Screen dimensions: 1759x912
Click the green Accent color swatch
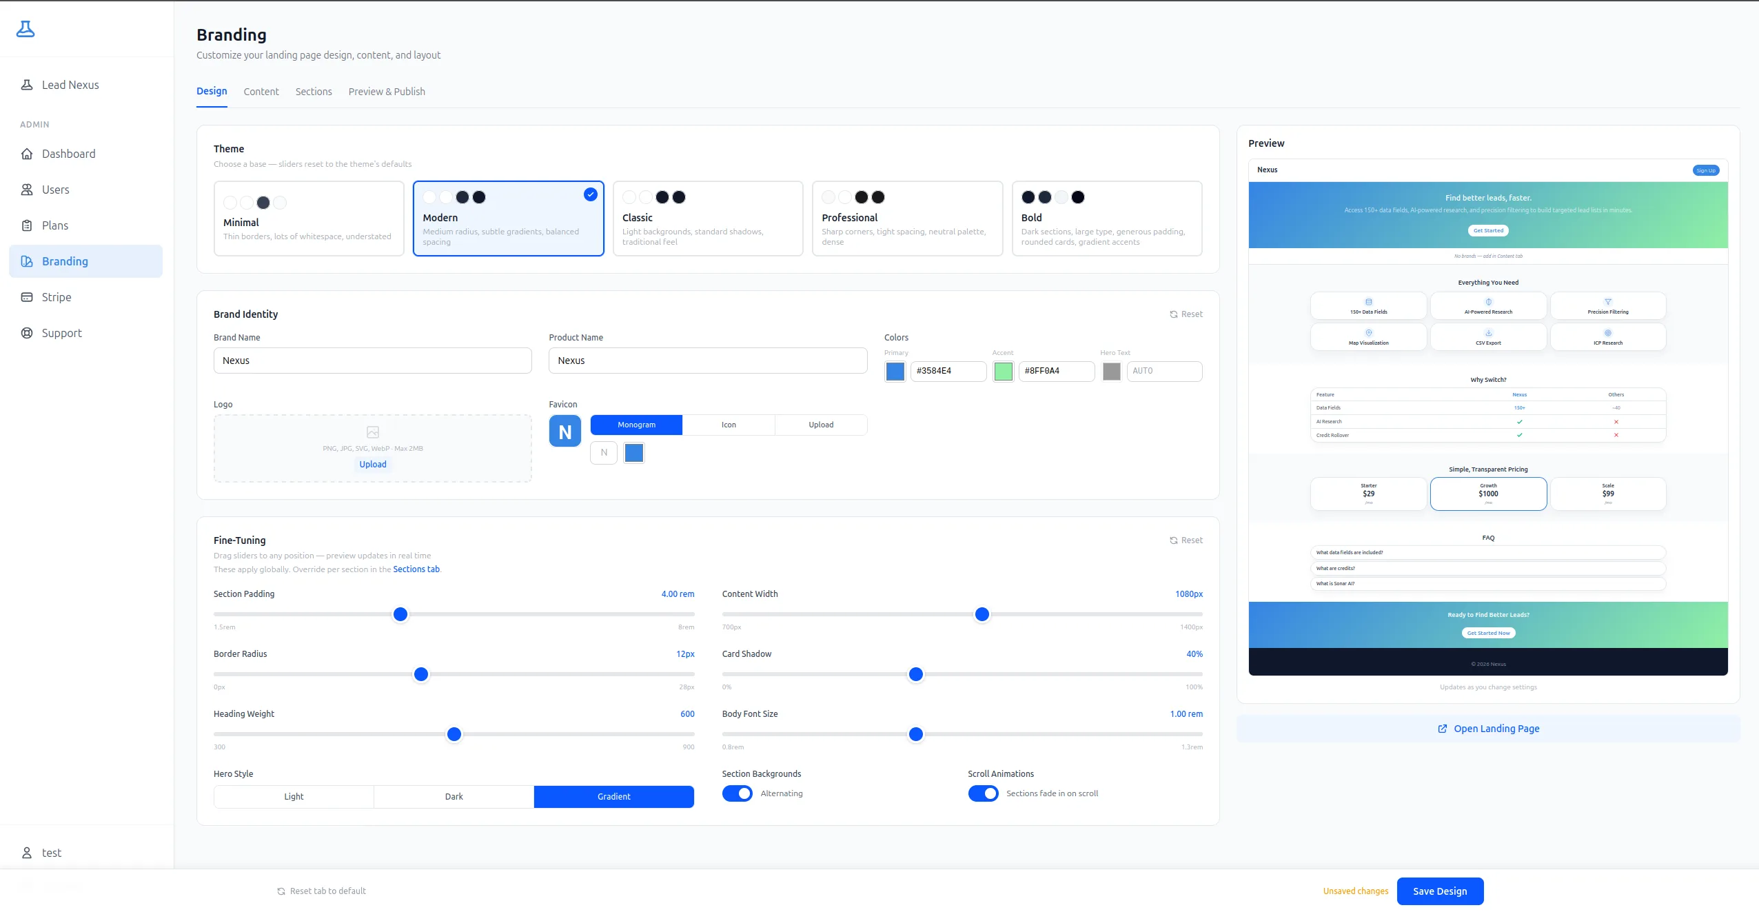1004,372
